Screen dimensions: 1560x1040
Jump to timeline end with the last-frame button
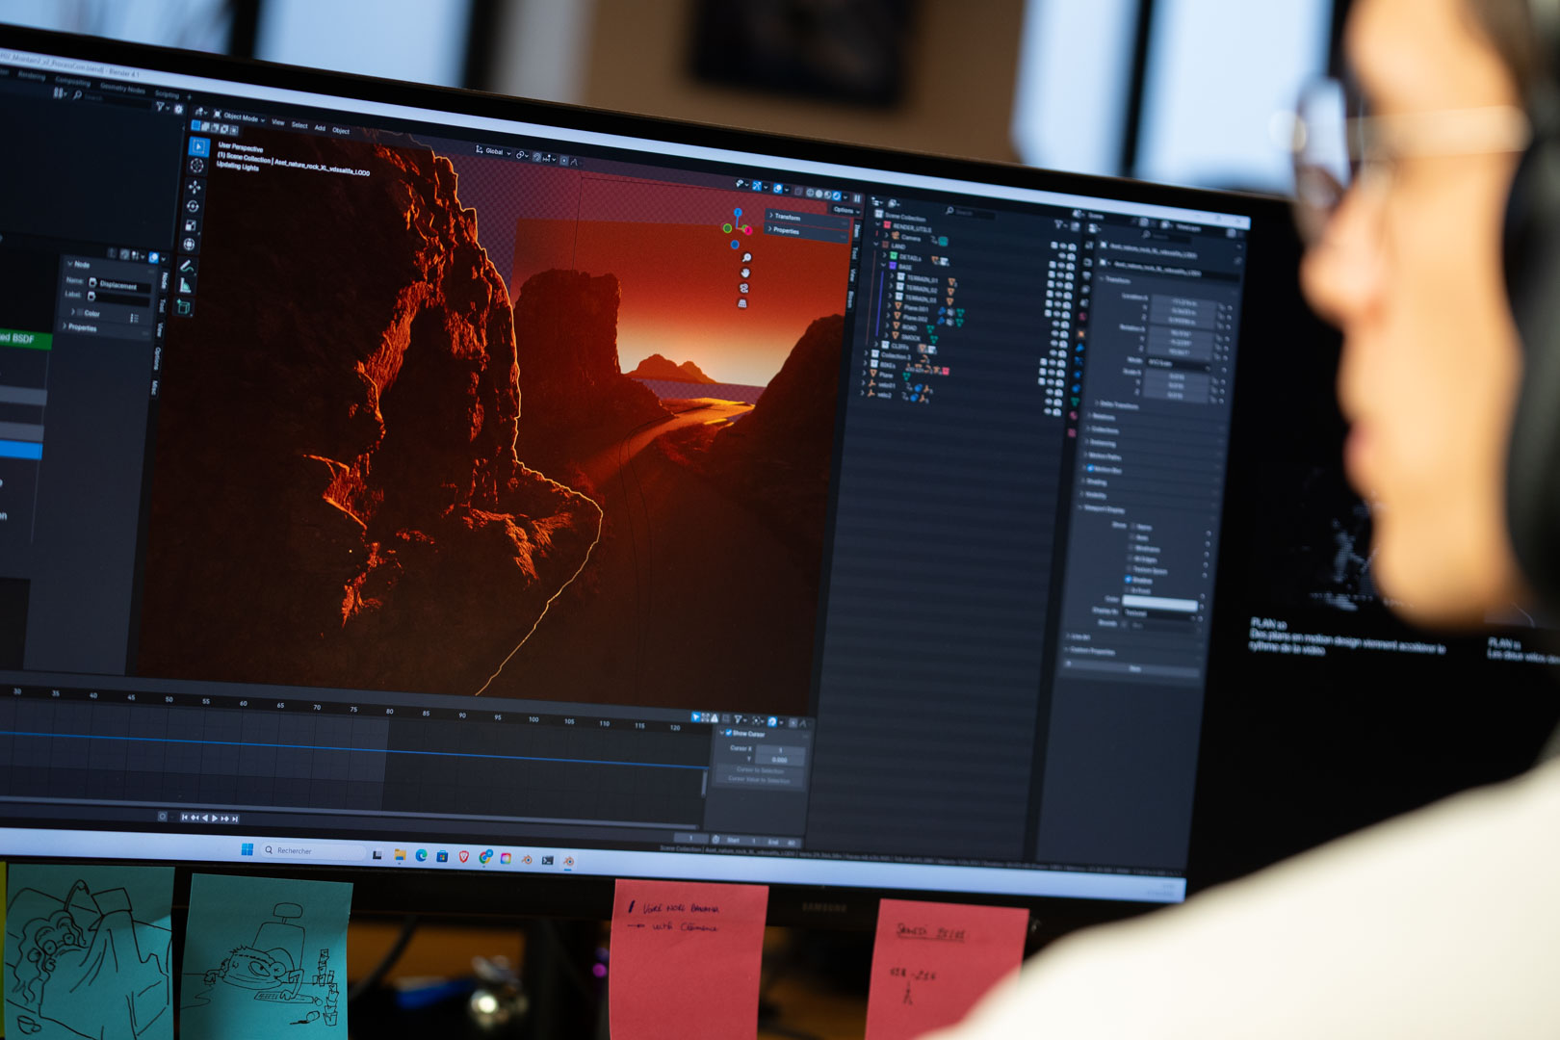tap(235, 819)
